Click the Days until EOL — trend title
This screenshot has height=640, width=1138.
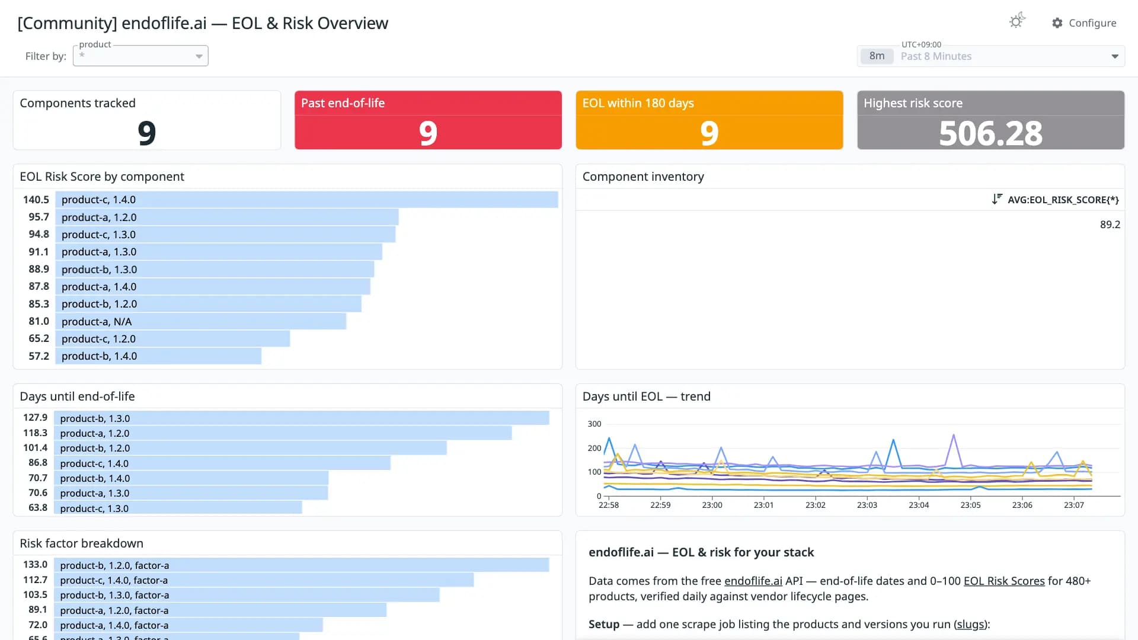(x=647, y=396)
